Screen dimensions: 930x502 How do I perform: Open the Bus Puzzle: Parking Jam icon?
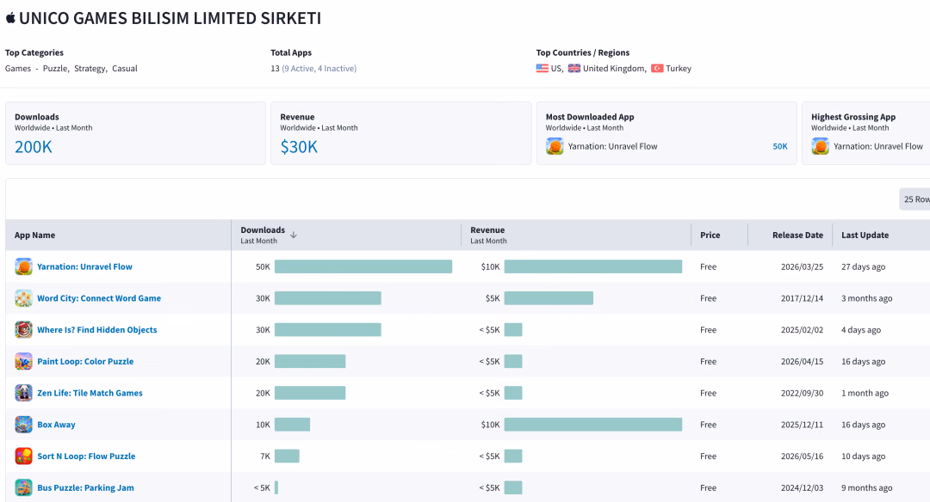[x=24, y=487]
